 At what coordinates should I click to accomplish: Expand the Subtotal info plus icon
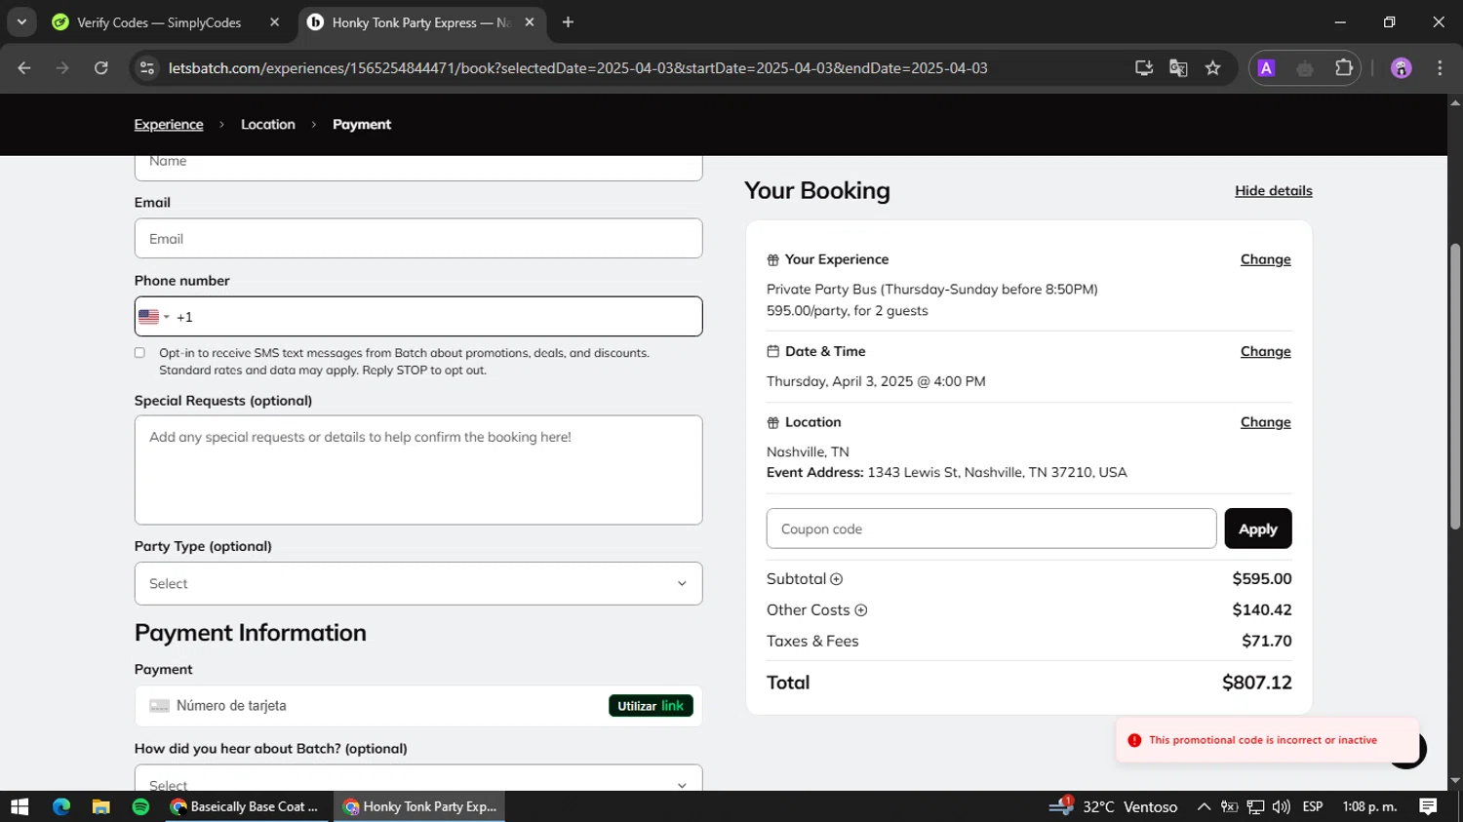coord(836,579)
